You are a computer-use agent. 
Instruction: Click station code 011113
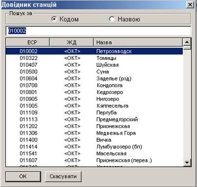(29, 119)
